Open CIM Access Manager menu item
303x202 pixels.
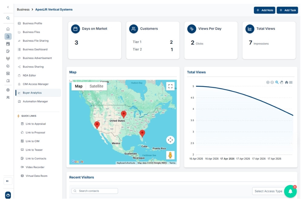[38, 84]
